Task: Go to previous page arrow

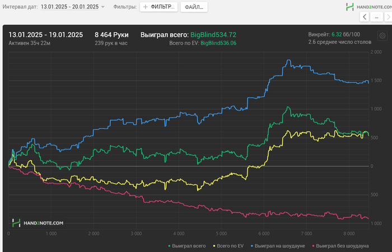Action: (365, 17)
